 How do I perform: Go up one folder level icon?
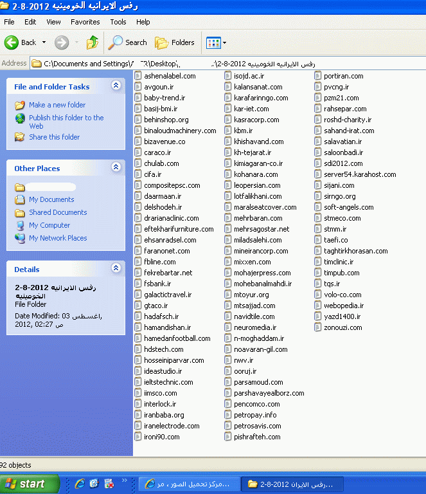pos(92,42)
